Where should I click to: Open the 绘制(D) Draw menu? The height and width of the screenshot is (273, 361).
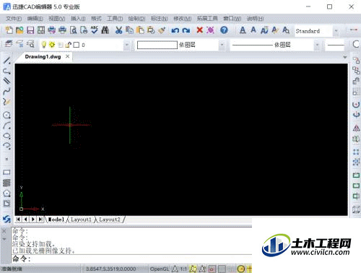136,19
